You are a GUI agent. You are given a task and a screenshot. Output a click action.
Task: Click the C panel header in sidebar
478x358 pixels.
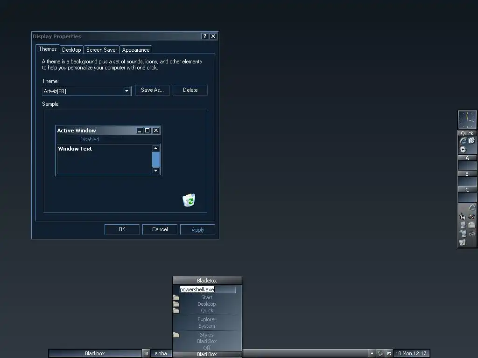(467, 190)
